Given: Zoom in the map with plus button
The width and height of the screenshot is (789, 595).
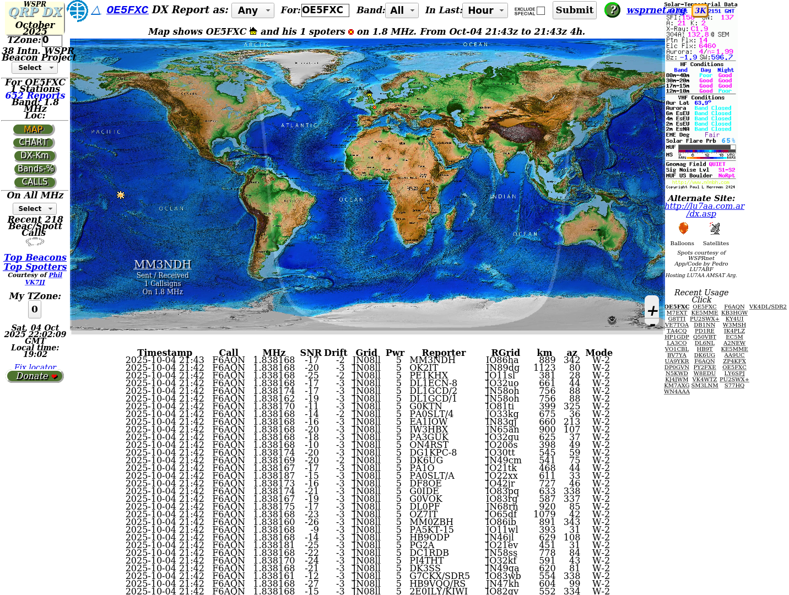Looking at the screenshot, I should 652,310.
